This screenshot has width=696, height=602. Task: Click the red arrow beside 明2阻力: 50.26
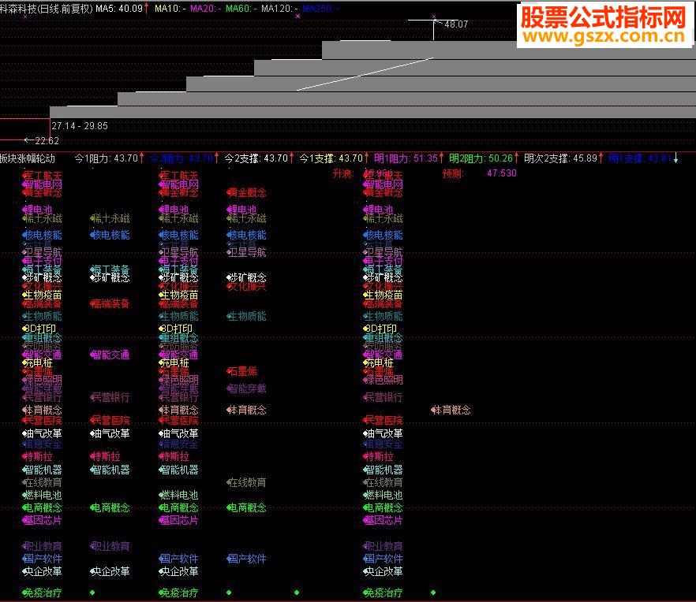point(516,158)
